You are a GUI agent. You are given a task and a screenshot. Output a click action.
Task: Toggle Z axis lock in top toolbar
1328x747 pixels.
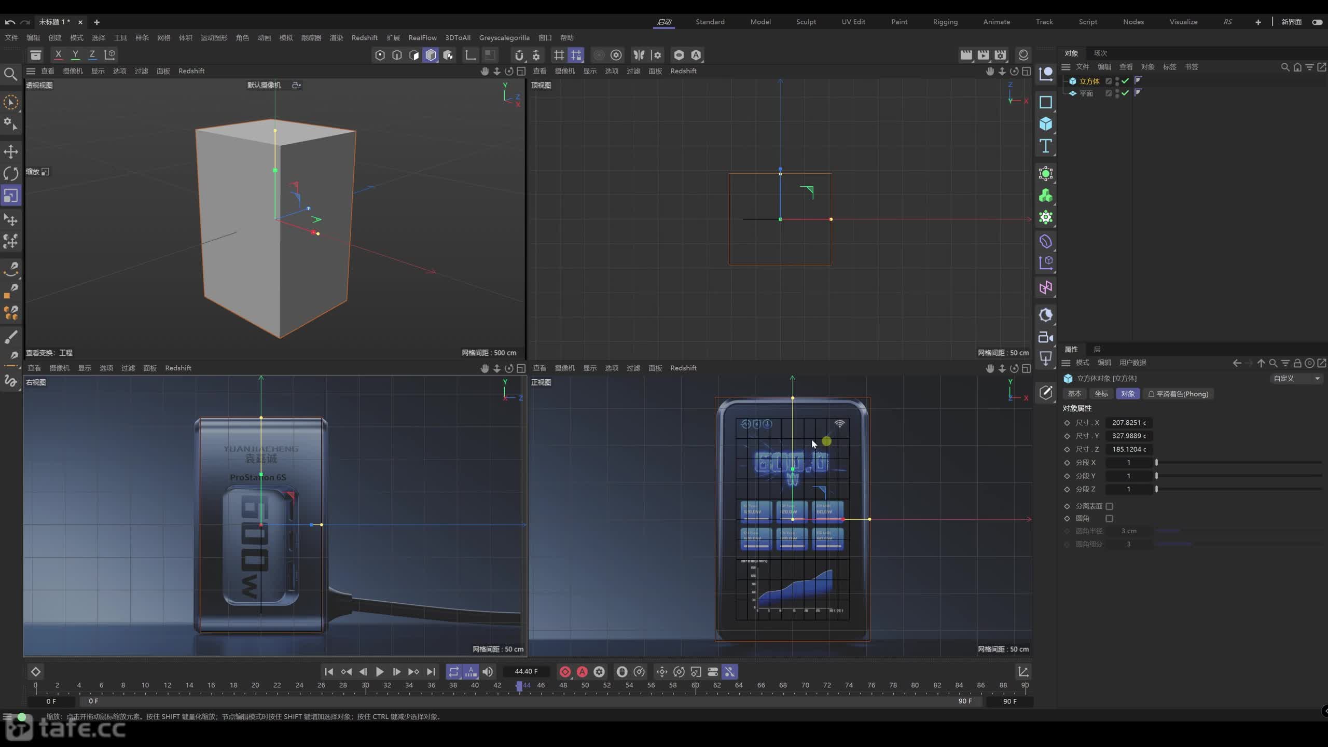click(x=92, y=54)
